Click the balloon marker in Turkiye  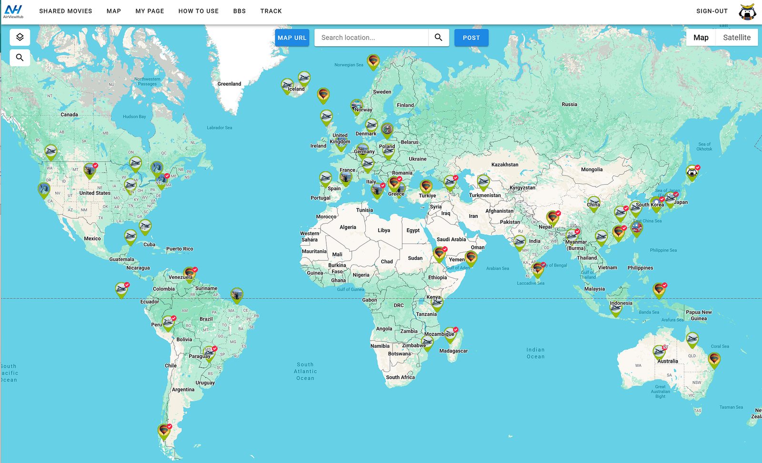426,187
